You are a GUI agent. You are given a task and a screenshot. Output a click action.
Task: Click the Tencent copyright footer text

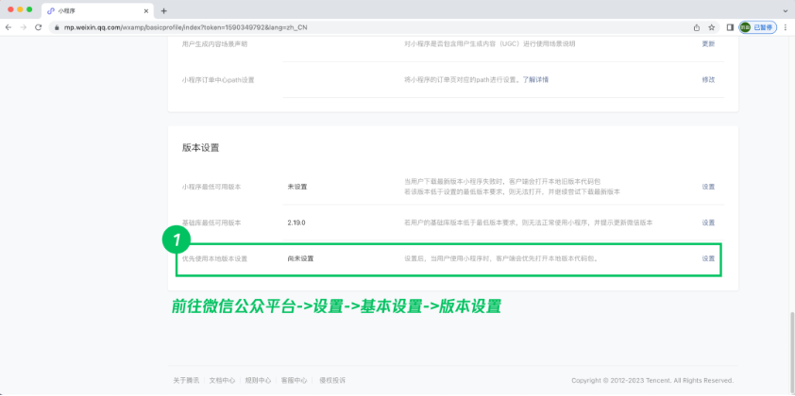click(x=652, y=380)
